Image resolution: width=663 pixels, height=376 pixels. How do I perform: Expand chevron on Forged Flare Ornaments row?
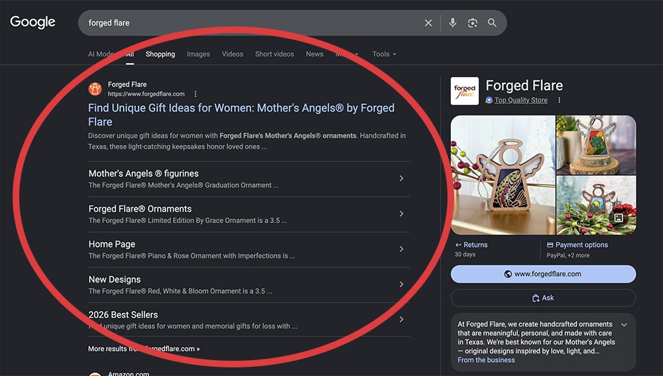401,214
